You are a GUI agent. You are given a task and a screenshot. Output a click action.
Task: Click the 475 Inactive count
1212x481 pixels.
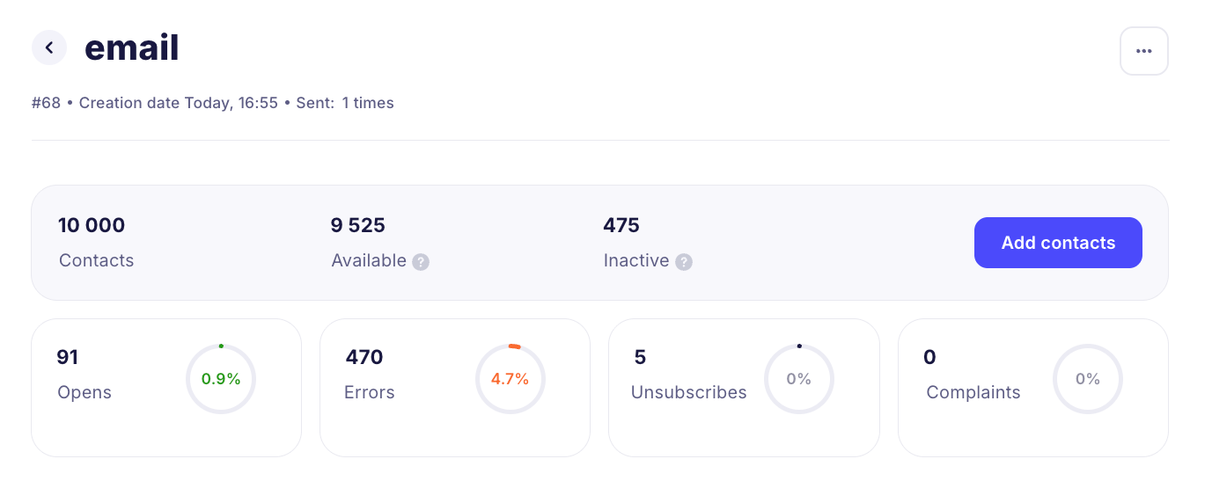(x=621, y=225)
